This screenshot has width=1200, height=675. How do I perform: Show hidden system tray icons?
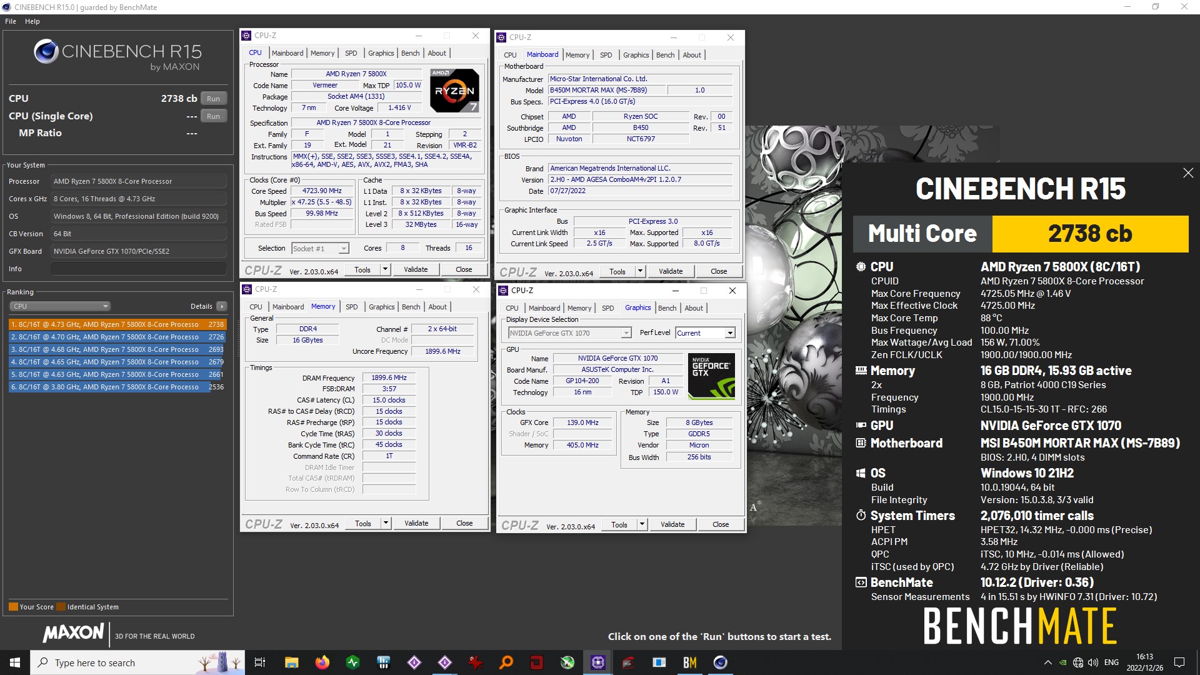[1047, 662]
